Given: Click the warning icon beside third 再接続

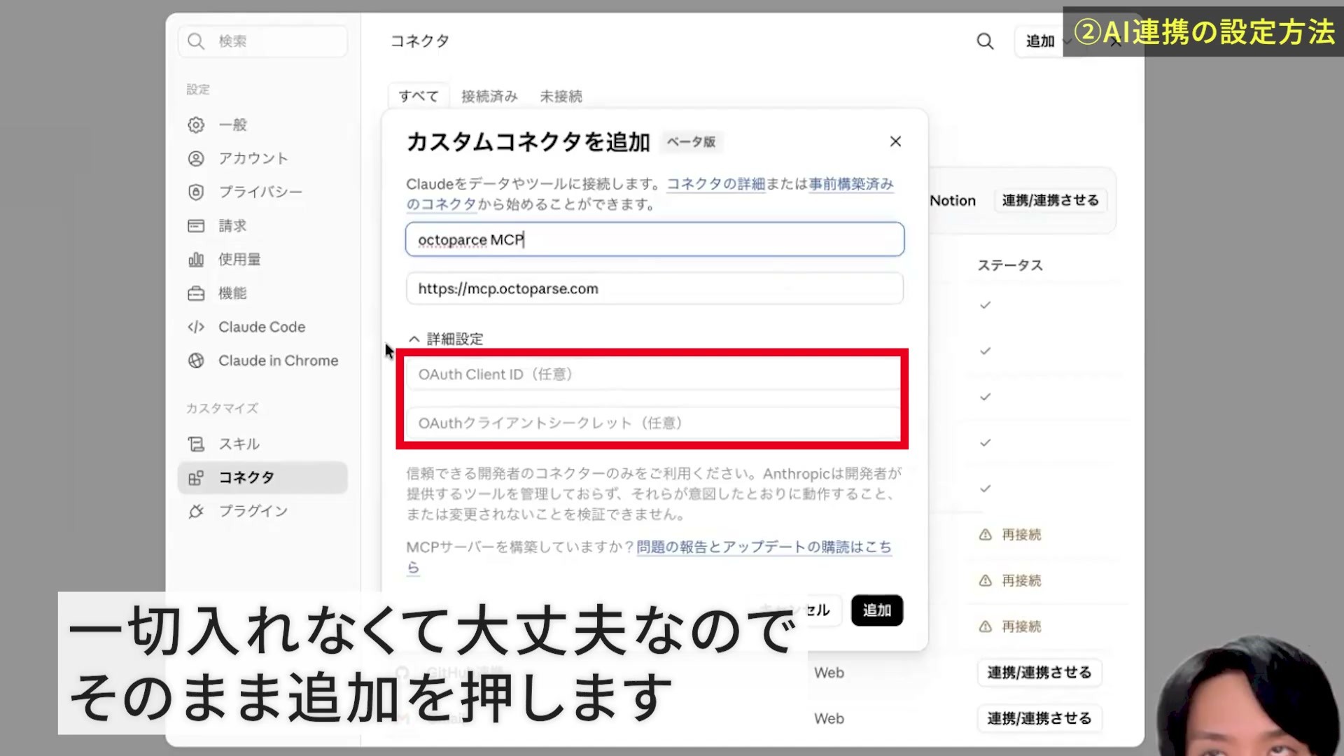Looking at the screenshot, I should 985,626.
